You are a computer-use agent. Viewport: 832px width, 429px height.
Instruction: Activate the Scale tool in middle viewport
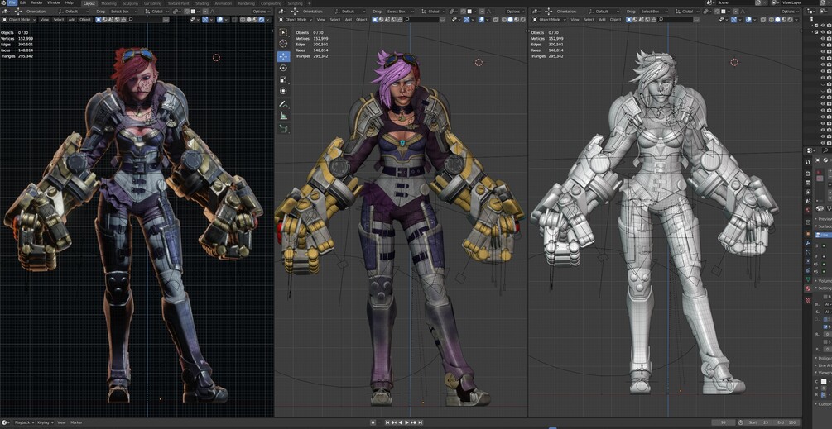[x=283, y=79]
